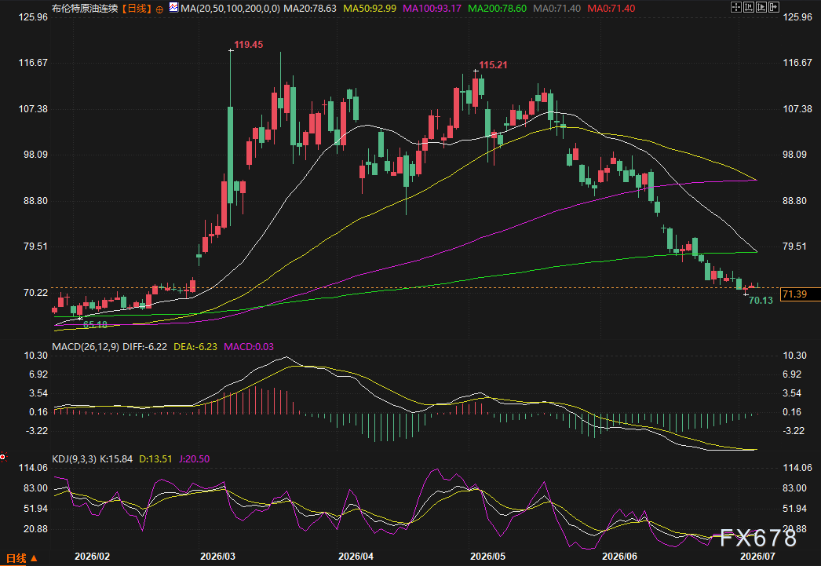Click the MACD(26,12,9) indicator label
The height and width of the screenshot is (566, 821).
click(x=86, y=347)
